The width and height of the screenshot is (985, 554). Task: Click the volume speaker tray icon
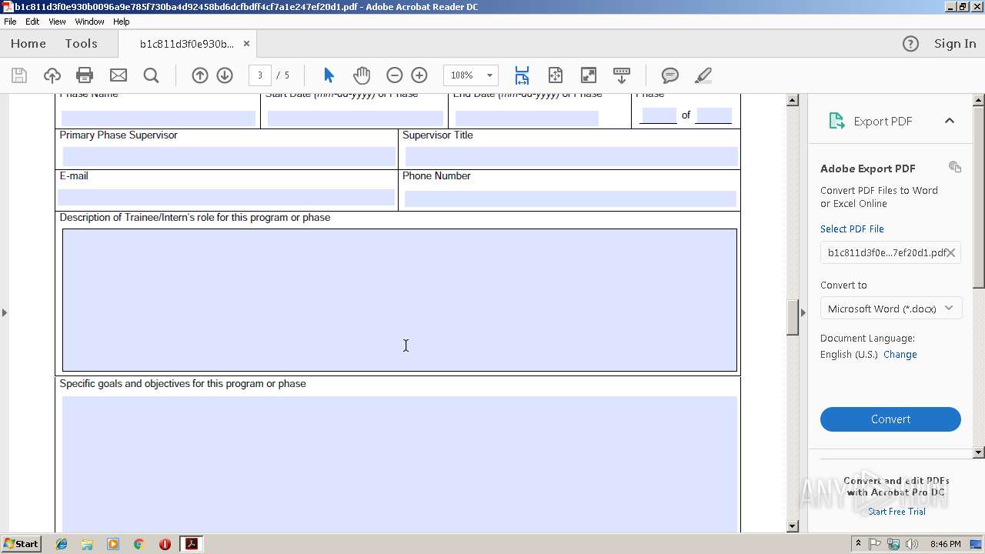(912, 544)
